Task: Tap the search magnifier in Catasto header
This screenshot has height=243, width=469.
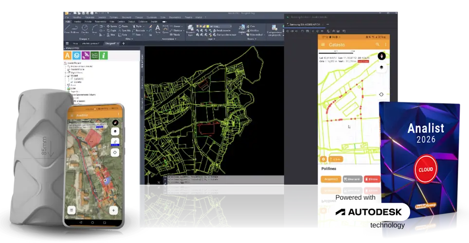Action: pyautogui.click(x=378, y=45)
